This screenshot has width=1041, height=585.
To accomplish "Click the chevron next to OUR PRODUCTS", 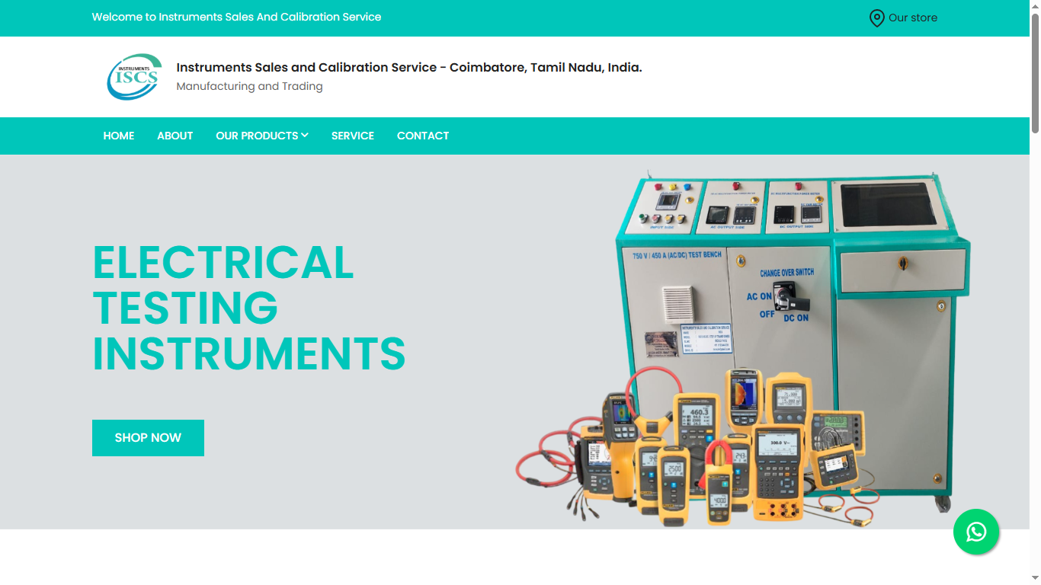I will point(305,136).
